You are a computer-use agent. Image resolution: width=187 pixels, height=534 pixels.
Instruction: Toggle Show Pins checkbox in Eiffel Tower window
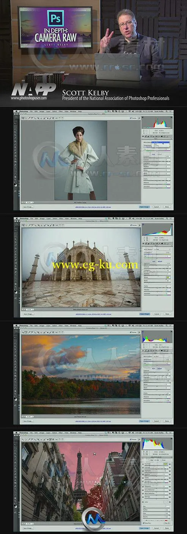click(x=143, y=523)
